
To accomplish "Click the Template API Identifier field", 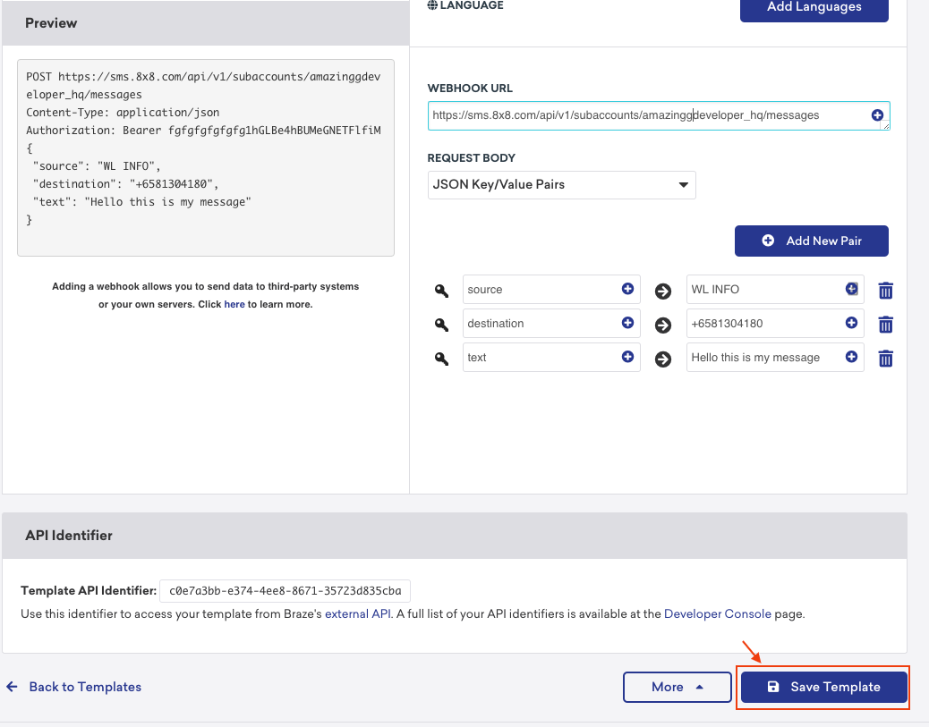I will pyautogui.click(x=285, y=591).
